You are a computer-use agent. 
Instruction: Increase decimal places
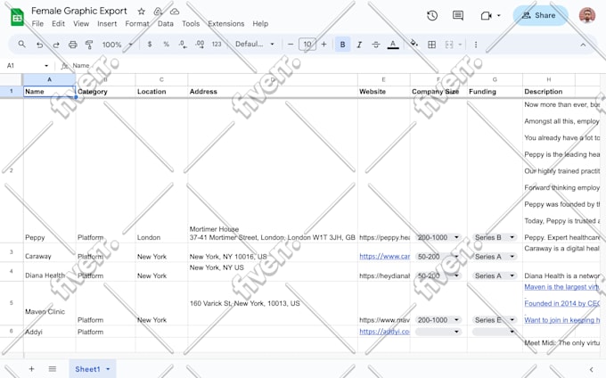(200, 45)
